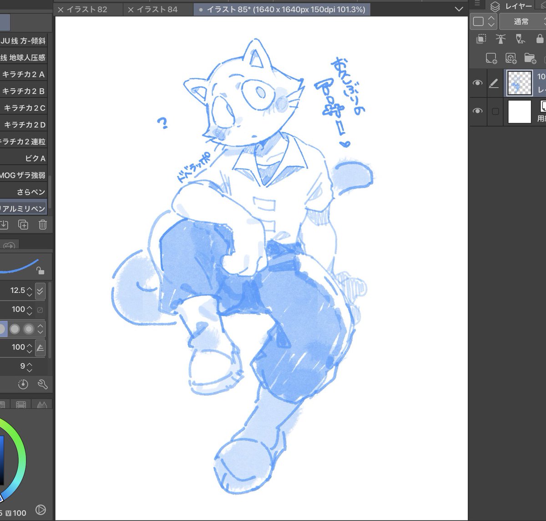The width and height of the screenshot is (546, 521).
Task: Choose the さらペン sub tool
Action: 23,192
